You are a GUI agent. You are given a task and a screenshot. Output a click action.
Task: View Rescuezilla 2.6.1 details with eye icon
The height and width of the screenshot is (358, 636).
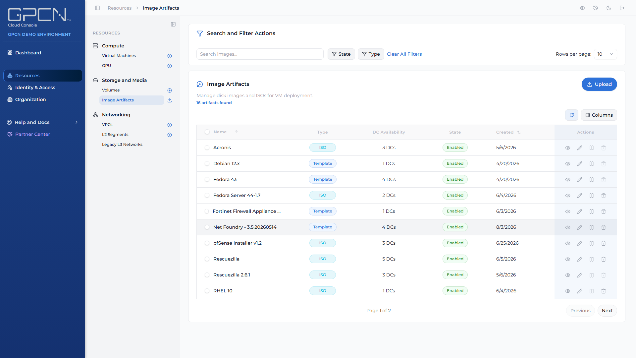567,275
